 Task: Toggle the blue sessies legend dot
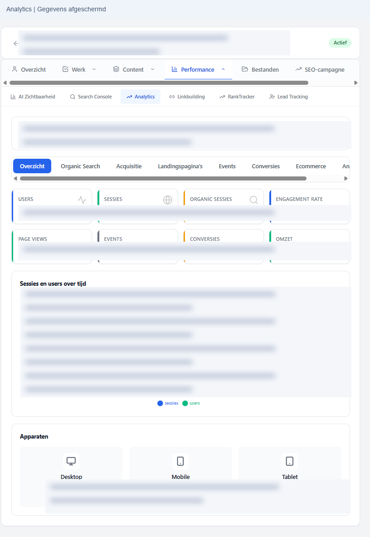coord(160,404)
